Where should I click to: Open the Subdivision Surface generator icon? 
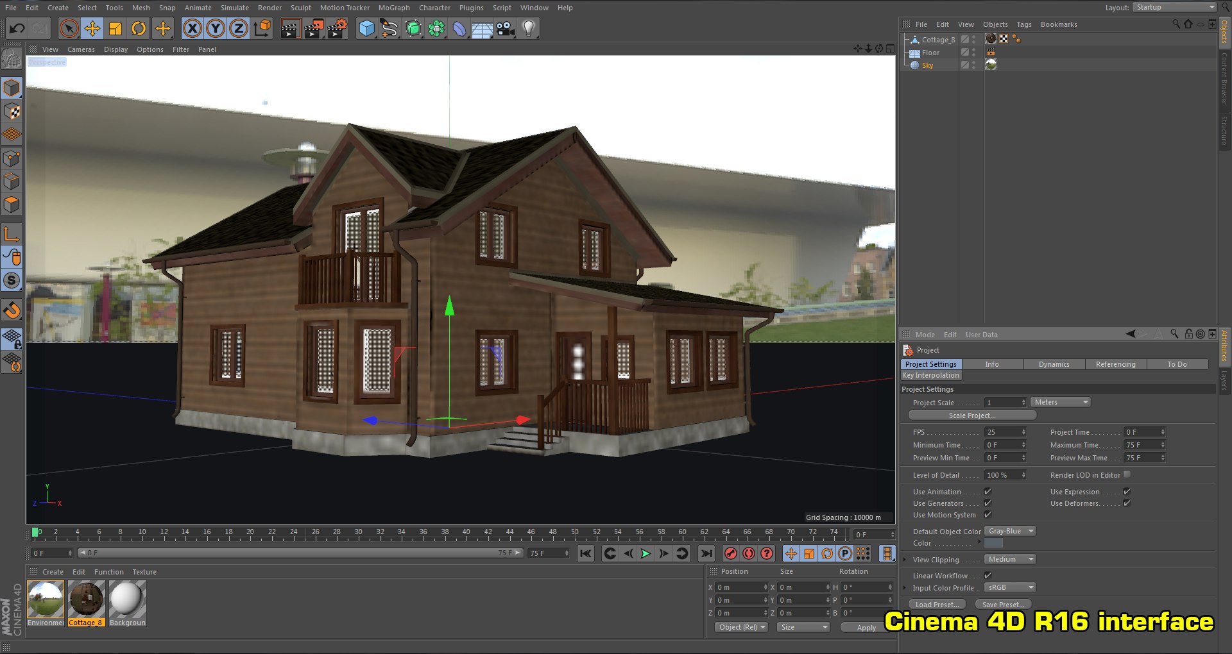click(413, 28)
